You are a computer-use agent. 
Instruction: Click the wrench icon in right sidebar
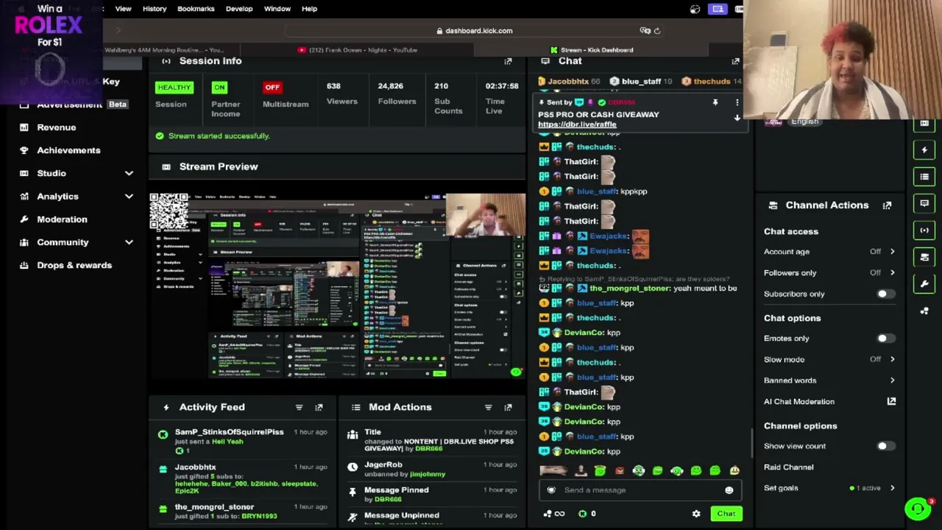(924, 283)
